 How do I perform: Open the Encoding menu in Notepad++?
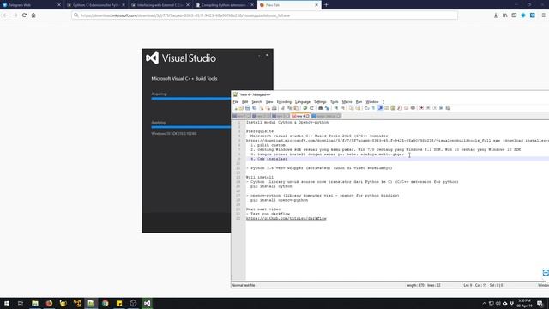click(x=284, y=102)
